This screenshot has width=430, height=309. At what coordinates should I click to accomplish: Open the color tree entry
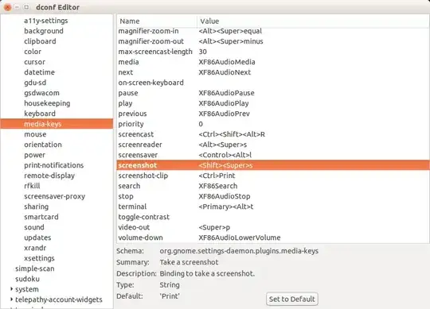click(33, 52)
